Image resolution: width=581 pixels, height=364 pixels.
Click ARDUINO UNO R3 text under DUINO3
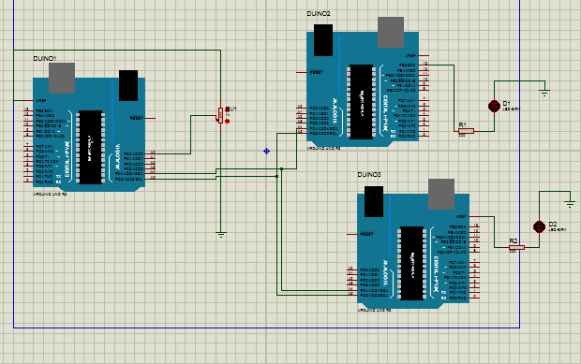pyautogui.click(x=374, y=311)
